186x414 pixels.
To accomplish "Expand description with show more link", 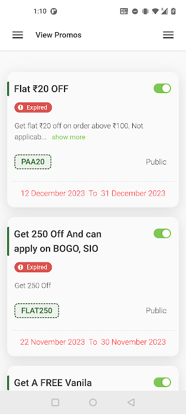I will click(69, 137).
